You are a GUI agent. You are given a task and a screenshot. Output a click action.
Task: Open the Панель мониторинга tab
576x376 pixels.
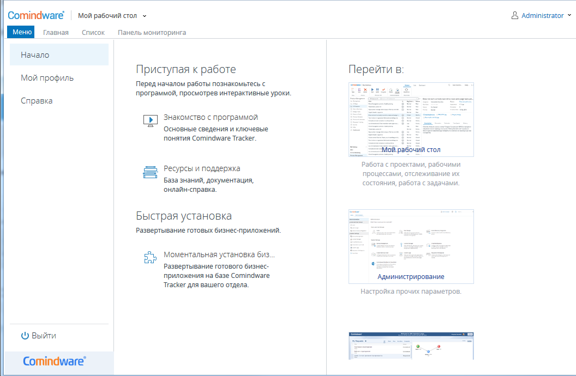[x=152, y=32]
